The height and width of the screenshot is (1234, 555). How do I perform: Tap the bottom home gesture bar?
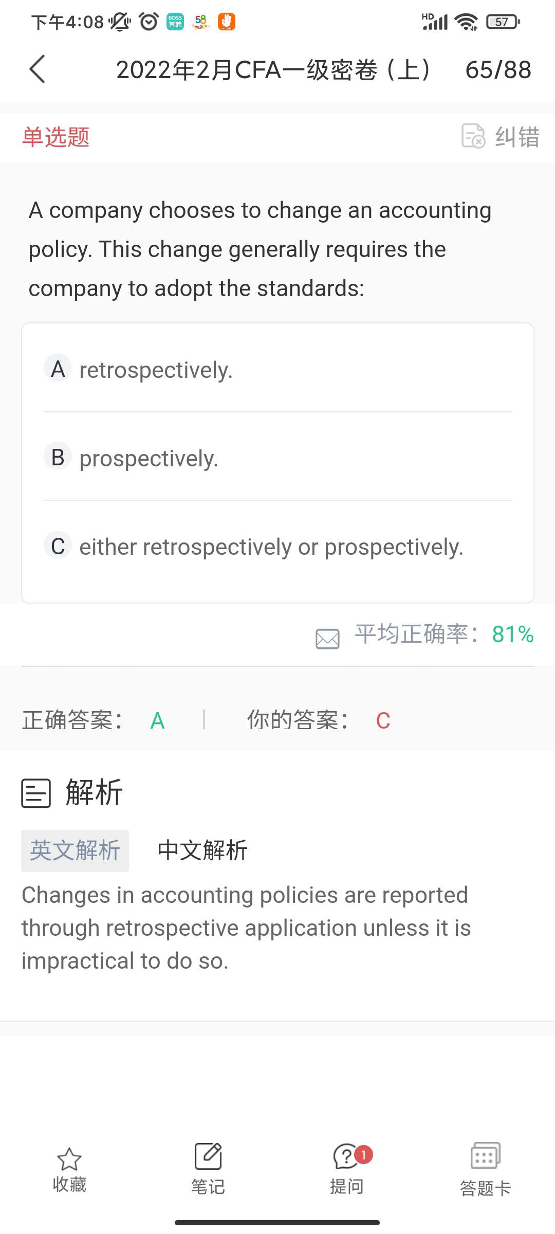click(277, 1222)
